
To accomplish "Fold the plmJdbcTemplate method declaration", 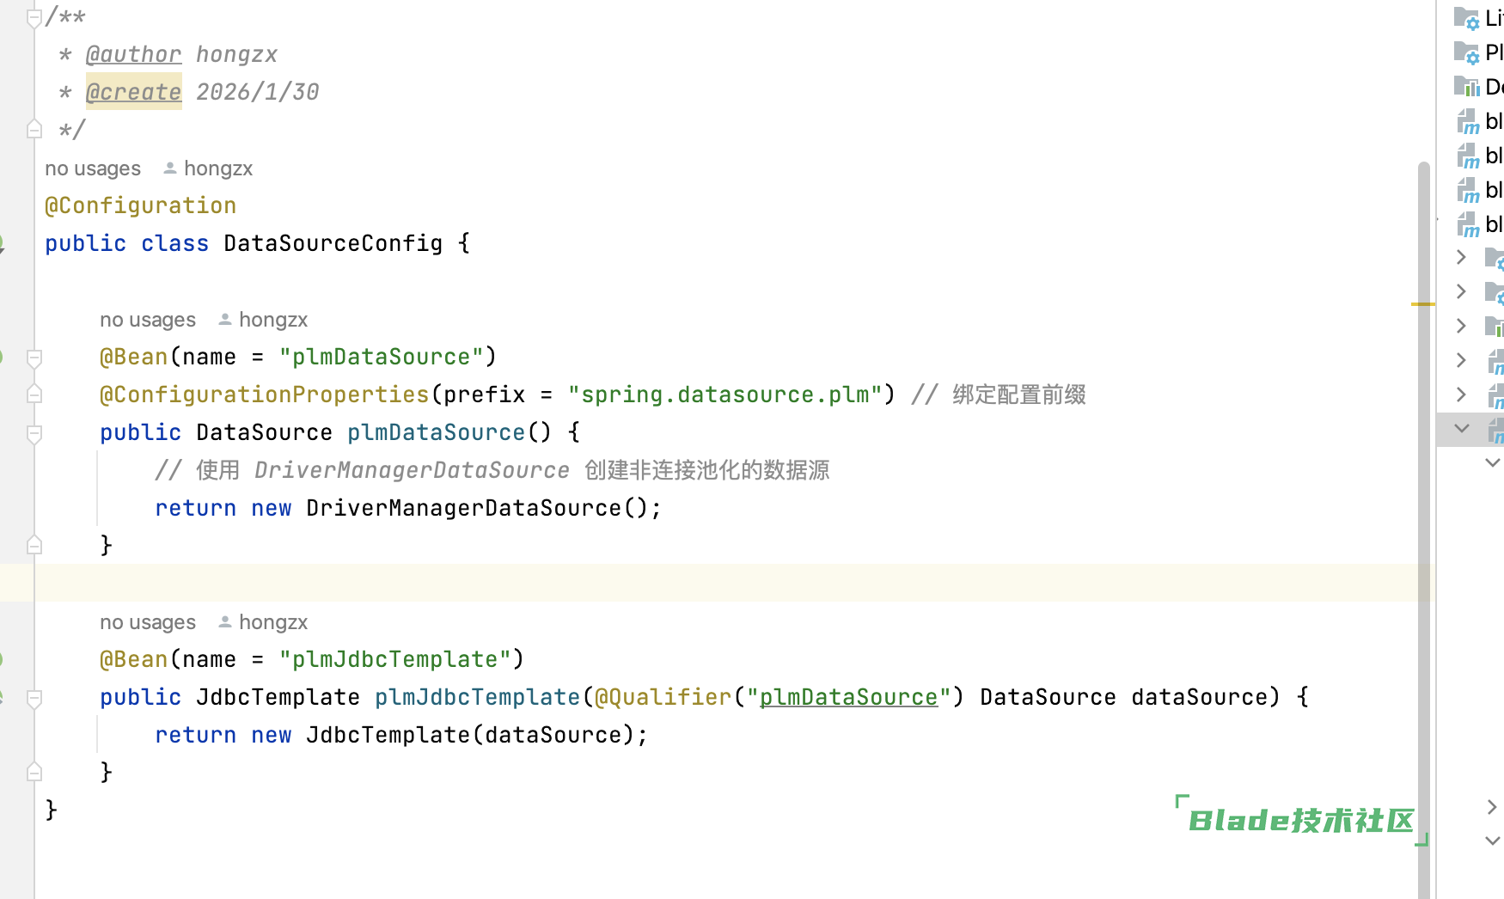I will click(34, 697).
